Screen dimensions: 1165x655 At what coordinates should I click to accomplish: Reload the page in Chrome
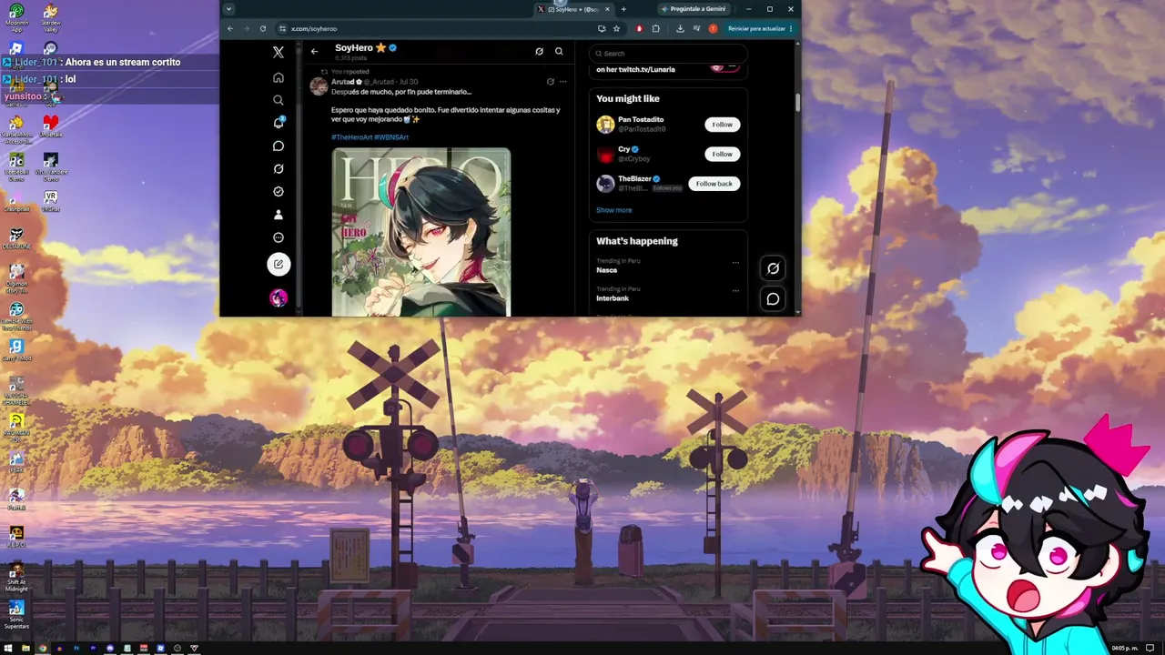coord(263,28)
